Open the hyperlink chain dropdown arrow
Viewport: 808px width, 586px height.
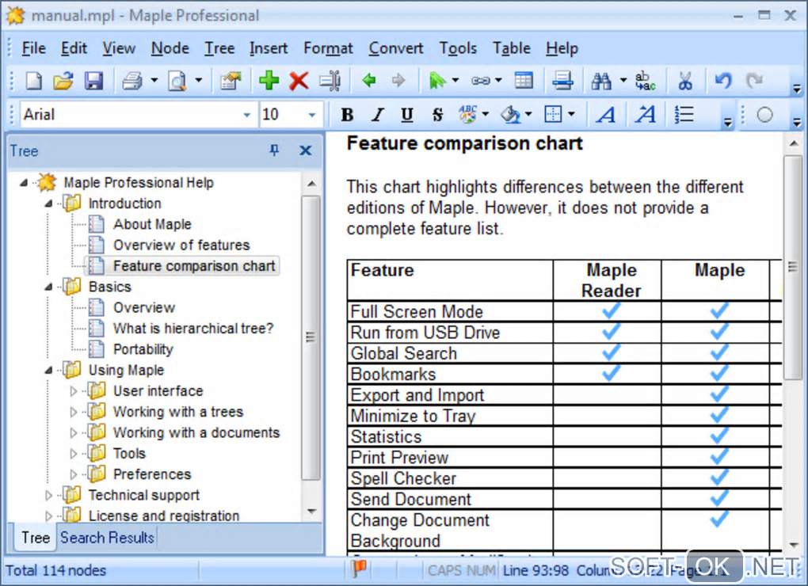point(498,80)
